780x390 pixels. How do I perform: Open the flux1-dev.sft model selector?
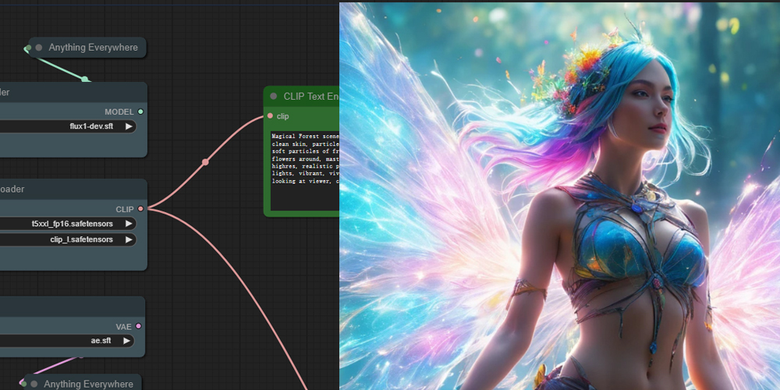tap(68, 126)
